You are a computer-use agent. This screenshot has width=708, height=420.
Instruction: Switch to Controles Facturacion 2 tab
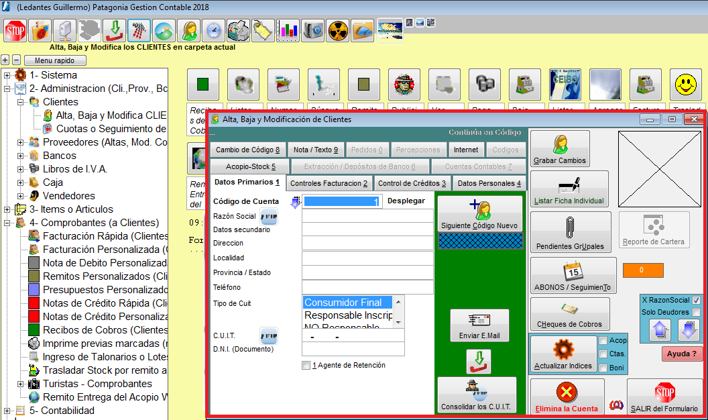329,183
